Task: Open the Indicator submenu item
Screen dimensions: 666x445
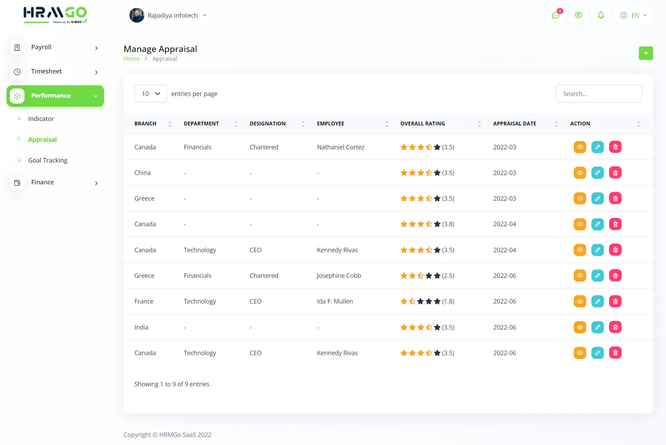Action: [x=41, y=119]
